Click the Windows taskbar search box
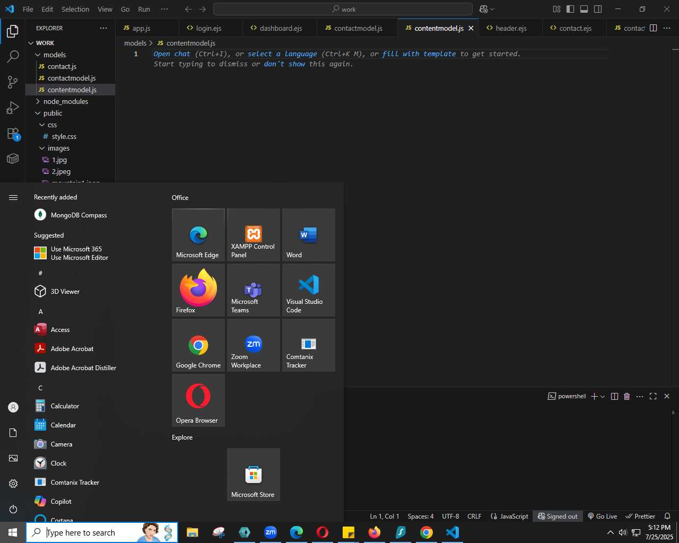679x543 pixels. coord(102,532)
